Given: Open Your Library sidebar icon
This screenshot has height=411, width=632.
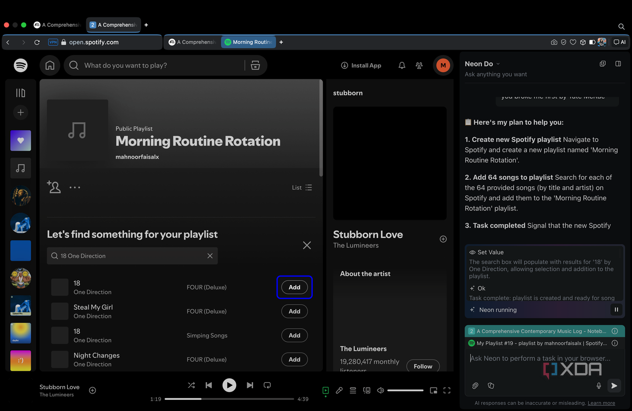Looking at the screenshot, I should [20, 93].
